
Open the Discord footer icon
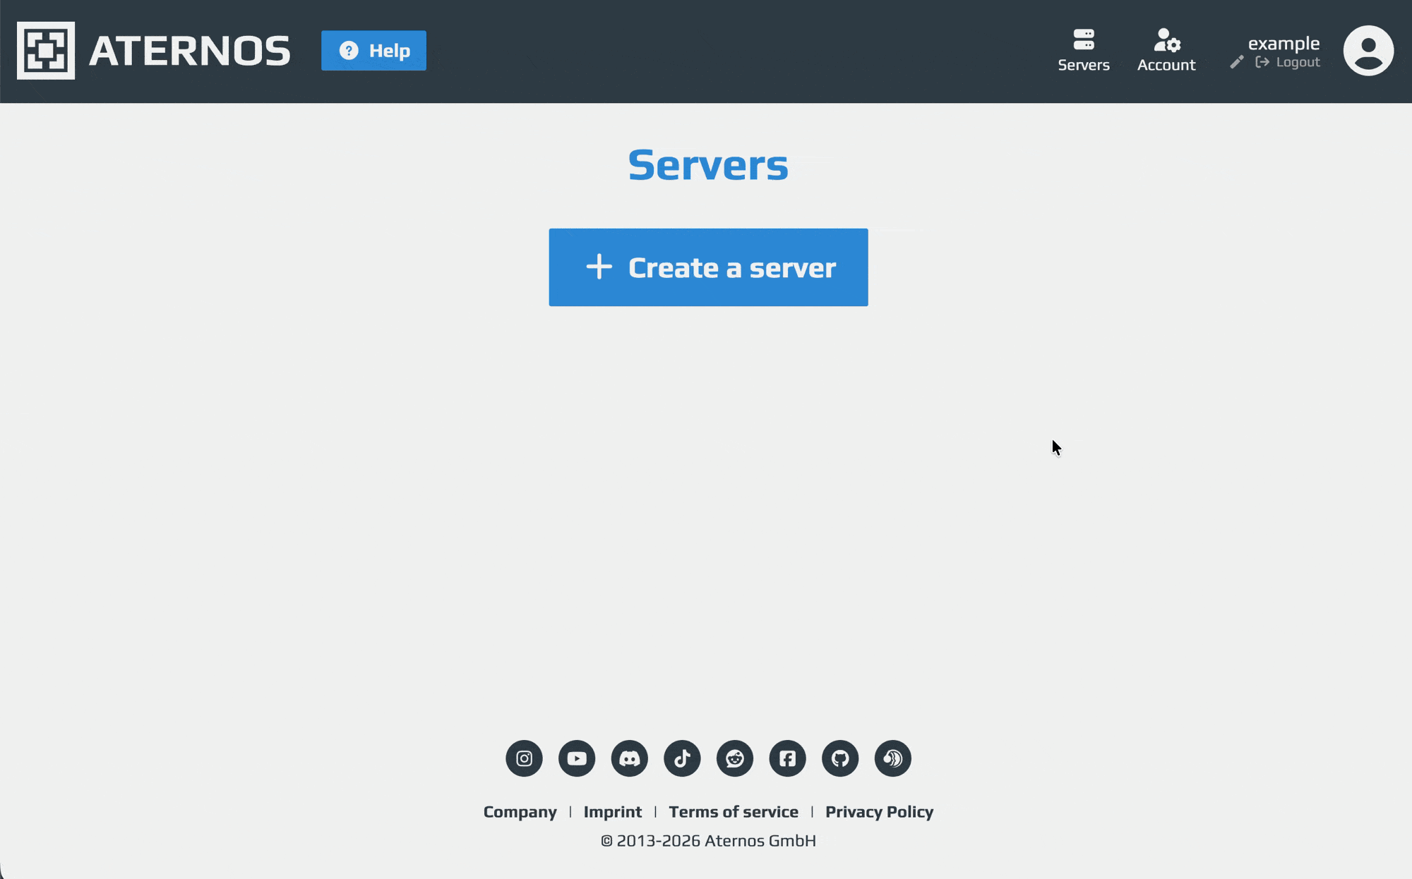point(629,758)
